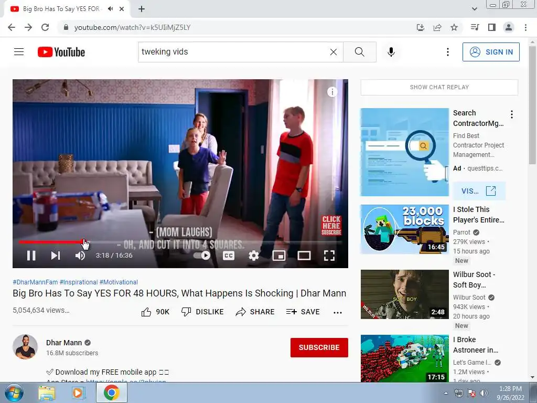Click the 'Click Here Subscribe' video watermark

point(331,226)
